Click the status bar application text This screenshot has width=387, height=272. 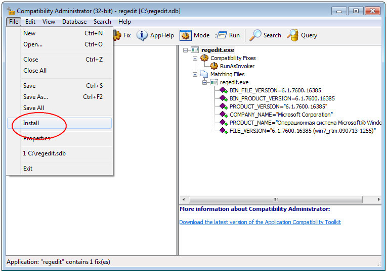pos(59,262)
